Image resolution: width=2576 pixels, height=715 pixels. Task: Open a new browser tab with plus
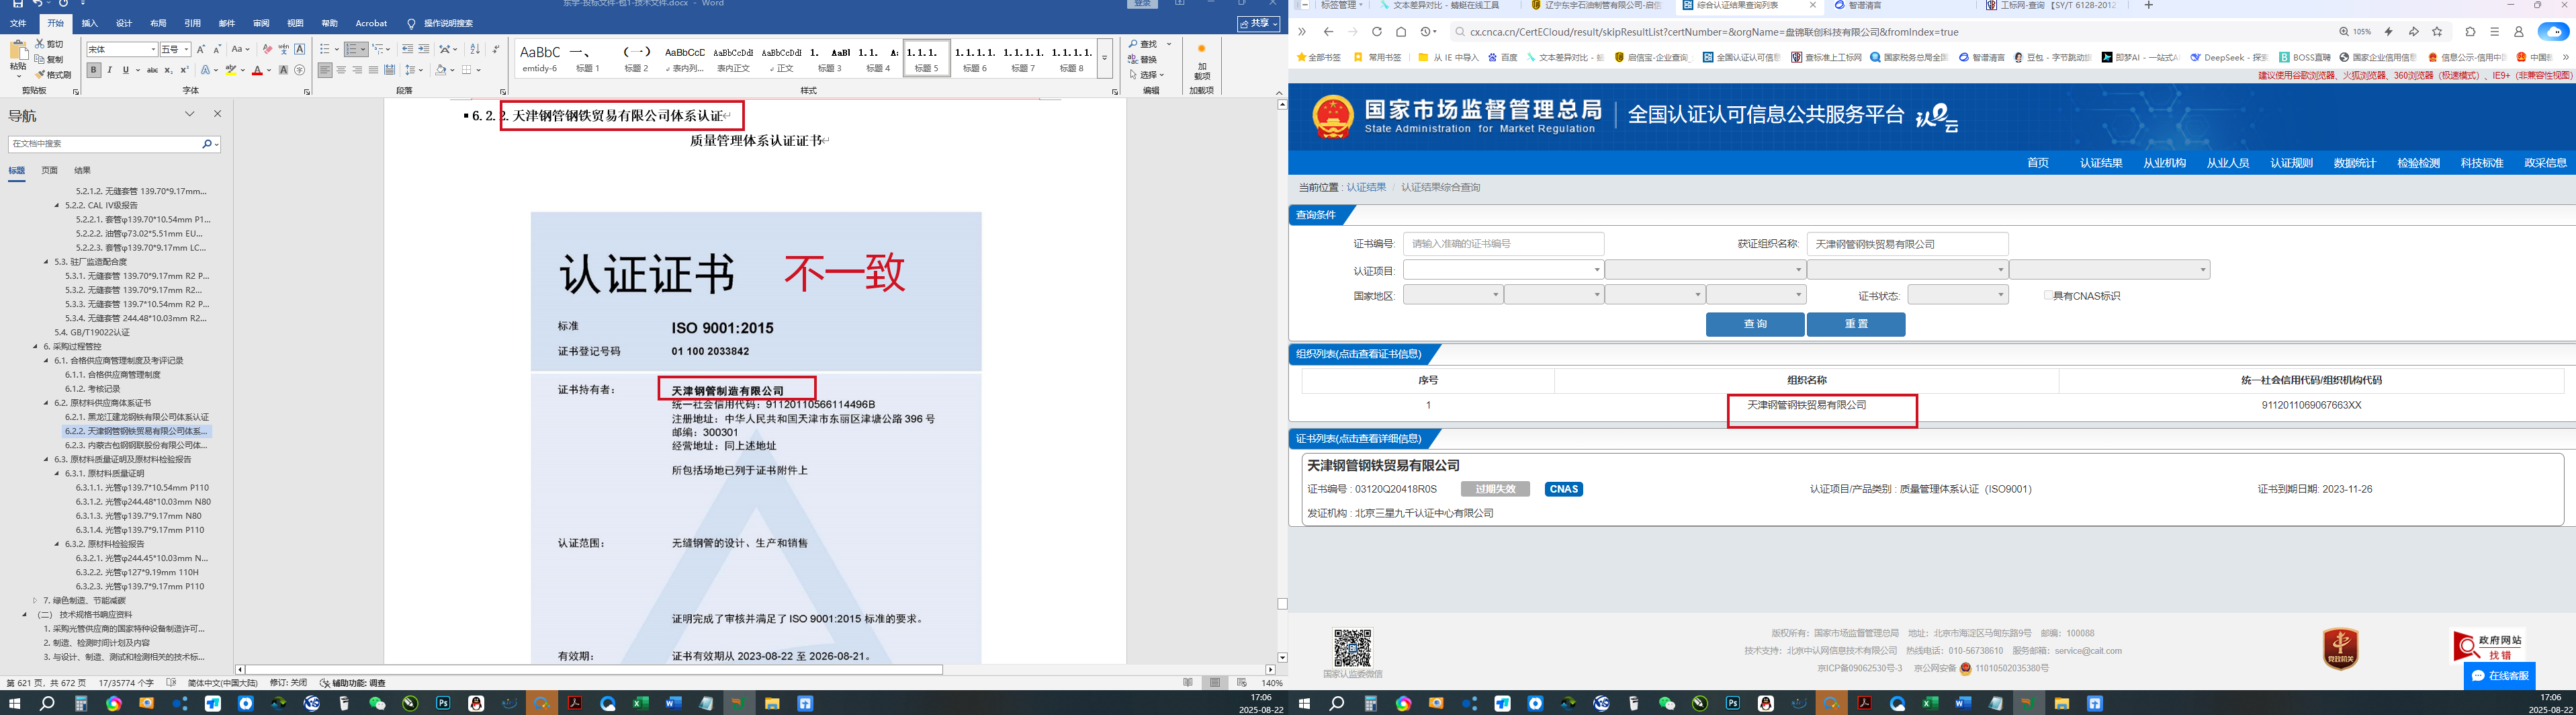(x=2149, y=5)
